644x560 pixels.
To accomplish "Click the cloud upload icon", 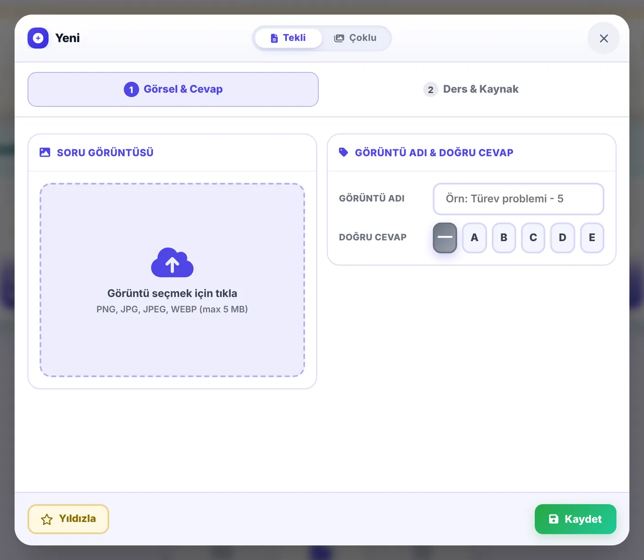I will coord(172,263).
